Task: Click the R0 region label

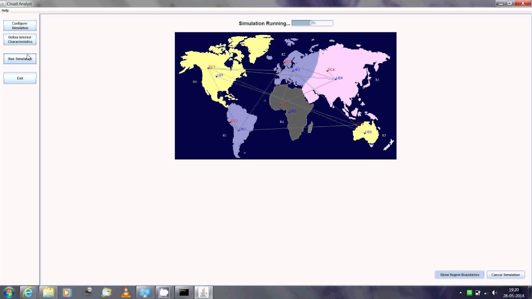Action: click(x=195, y=82)
